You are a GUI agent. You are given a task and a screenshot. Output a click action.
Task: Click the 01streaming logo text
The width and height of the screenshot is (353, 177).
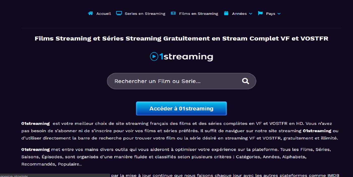[186, 57]
